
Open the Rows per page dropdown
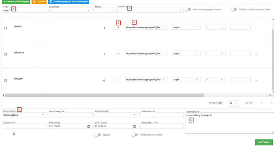click(233, 103)
